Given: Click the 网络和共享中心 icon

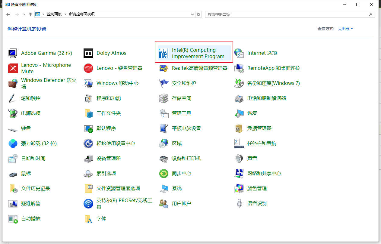Looking at the screenshot, I should pos(239,174).
